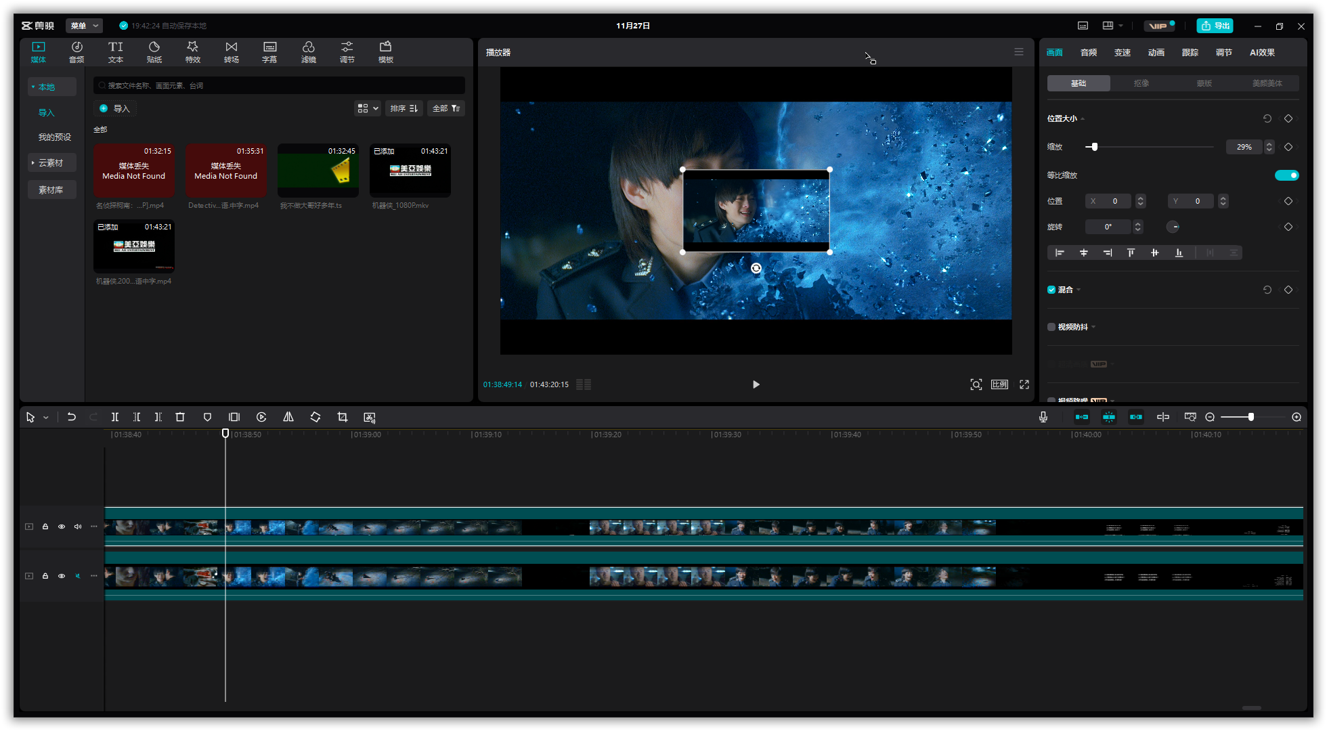Click the undo arrow icon

click(x=72, y=417)
